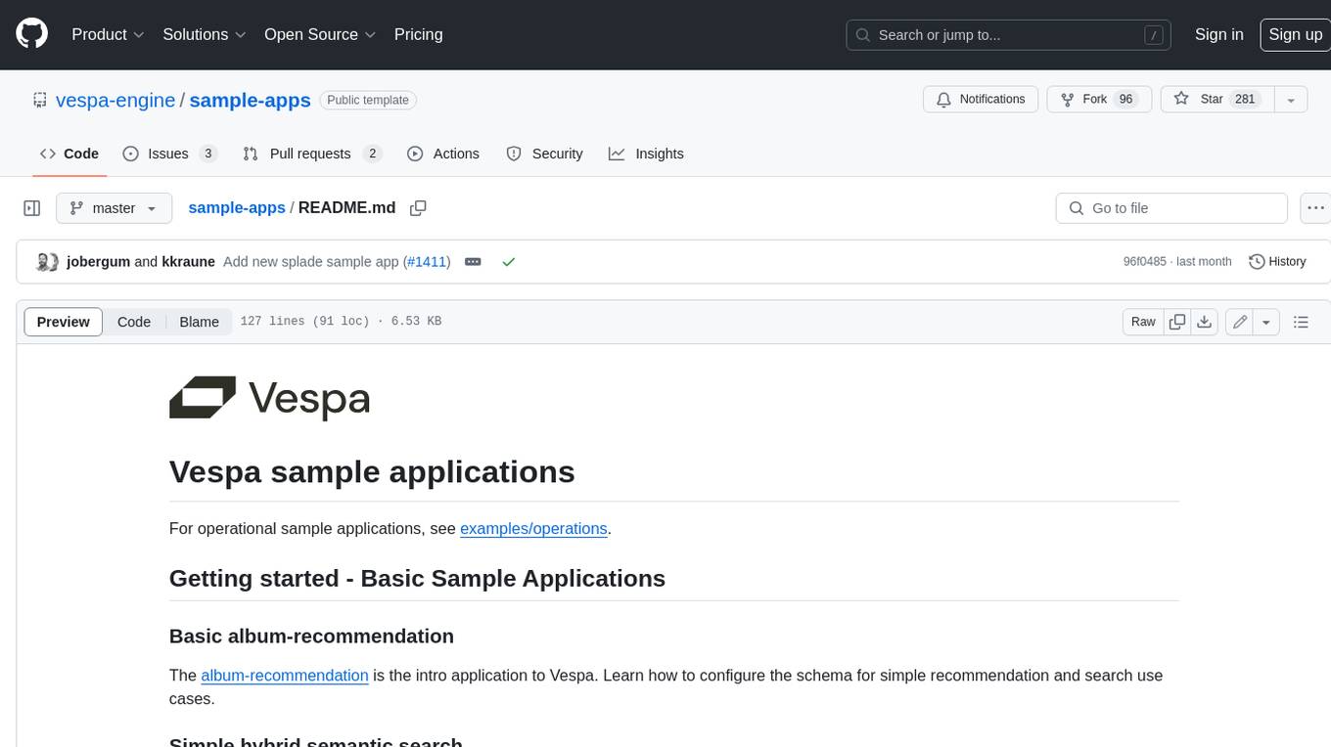The image size is (1331, 747).
Task: Expand the Open Source menu
Action: click(320, 34)
